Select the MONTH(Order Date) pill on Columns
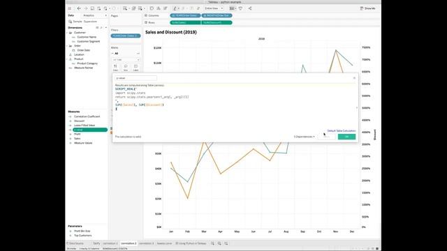The image size is (447, 251). point(217,15)
